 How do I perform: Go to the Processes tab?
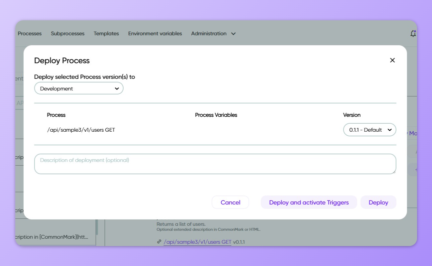[x=30, y=34]
